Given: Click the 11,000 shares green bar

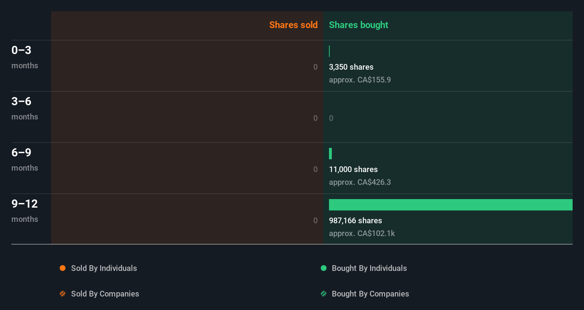Looking at the screenshot, I should click(330, 154).
